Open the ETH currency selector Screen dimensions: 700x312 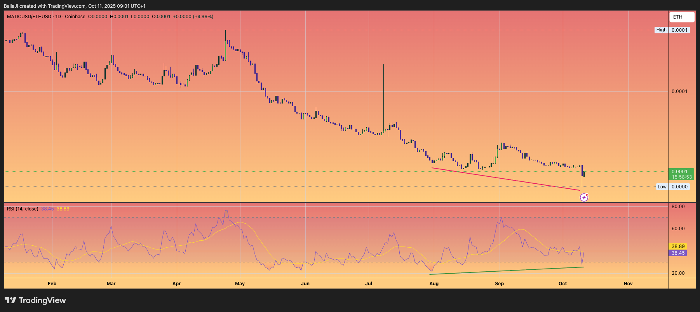point(682,17)
